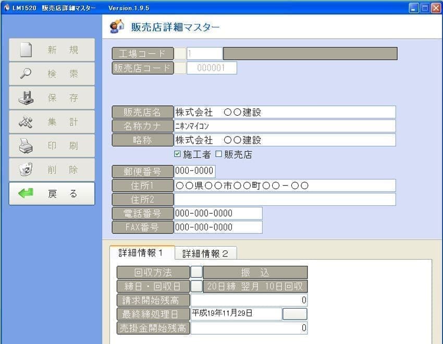
Task: Focus the 電話番号 input field
Action: click(218, 213)
